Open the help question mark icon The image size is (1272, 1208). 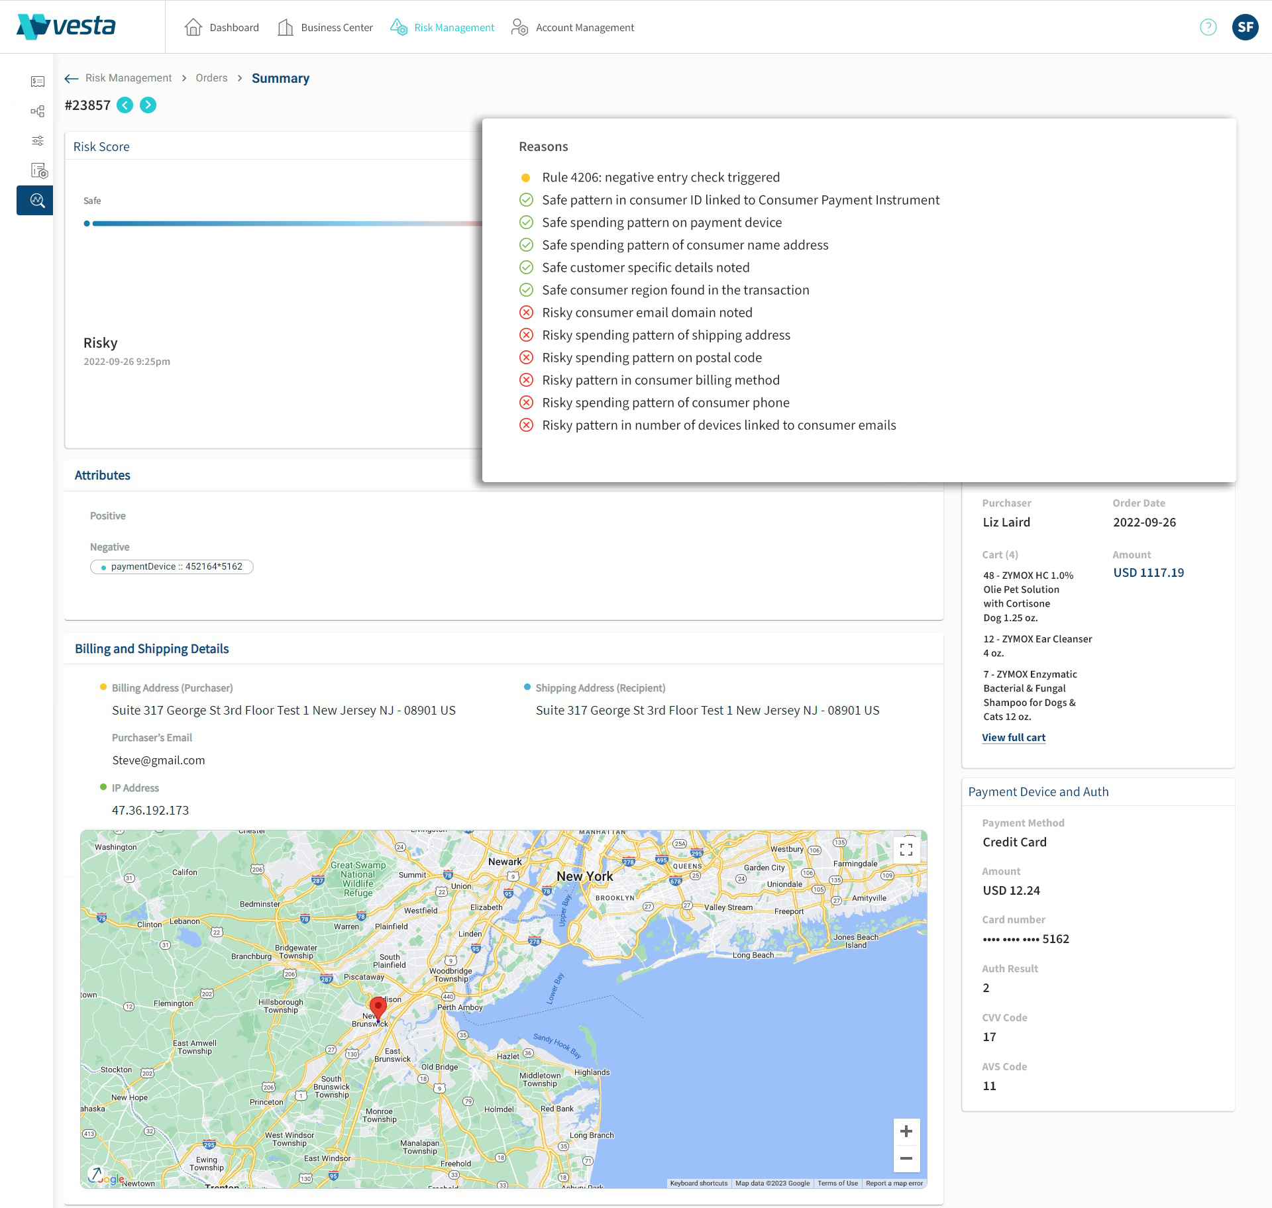coord(1208,27)
